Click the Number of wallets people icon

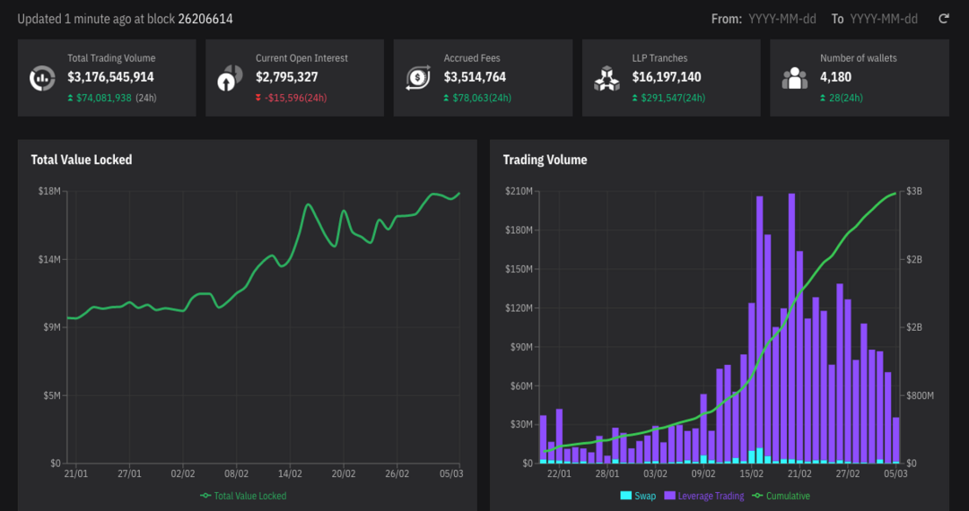click(794, 78)
